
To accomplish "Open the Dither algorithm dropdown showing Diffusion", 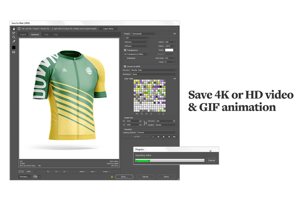I will pos(135,46).
